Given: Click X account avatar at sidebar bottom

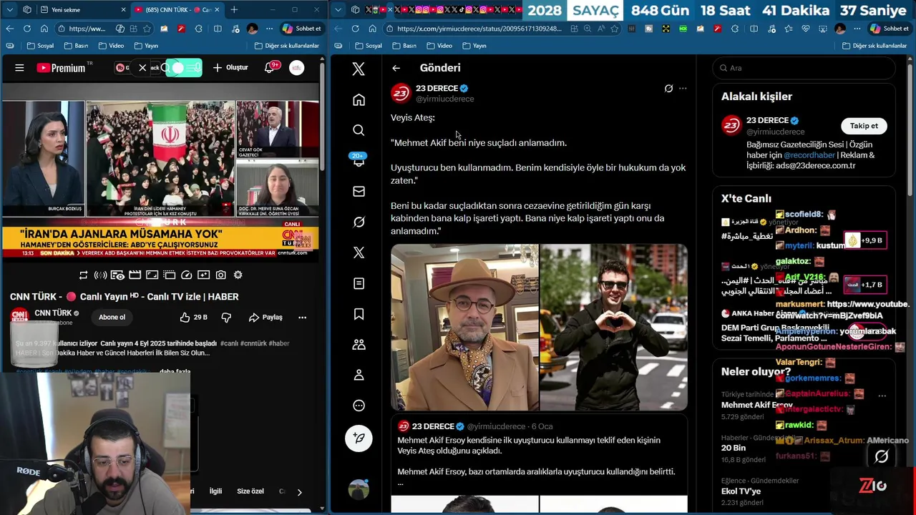Looking at the screenshot, I should (359, 490).
